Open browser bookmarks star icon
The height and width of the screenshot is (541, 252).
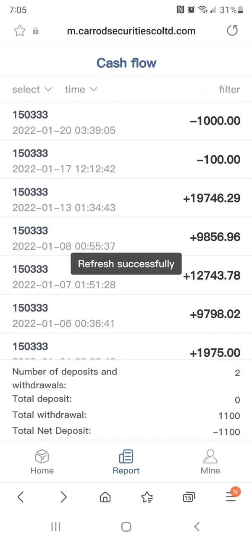coord(147,497)
